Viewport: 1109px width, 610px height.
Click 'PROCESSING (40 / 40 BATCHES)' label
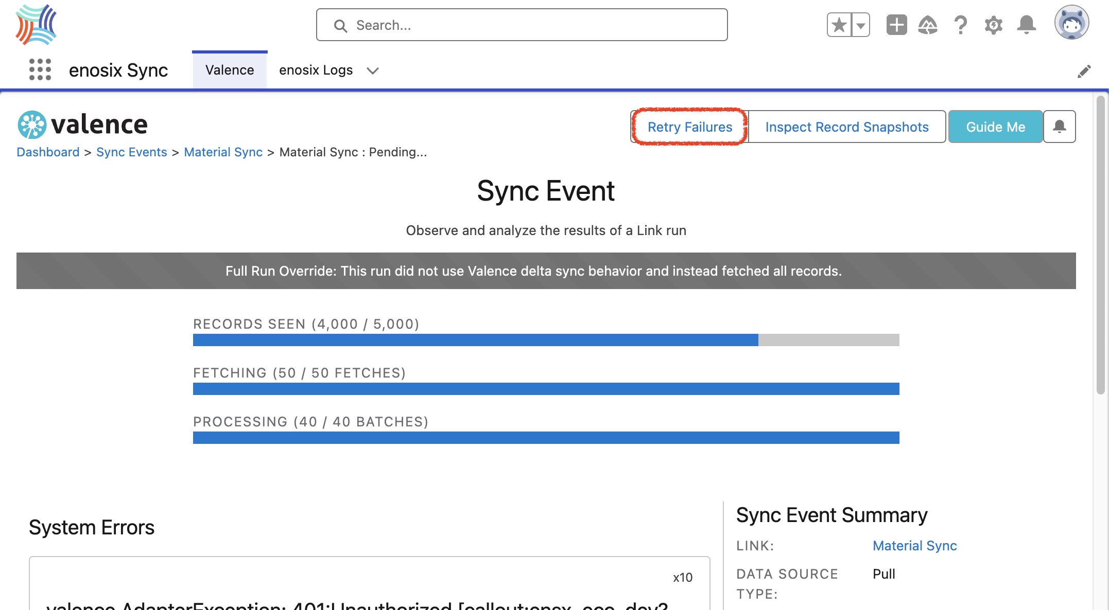[x=311, y=422]
